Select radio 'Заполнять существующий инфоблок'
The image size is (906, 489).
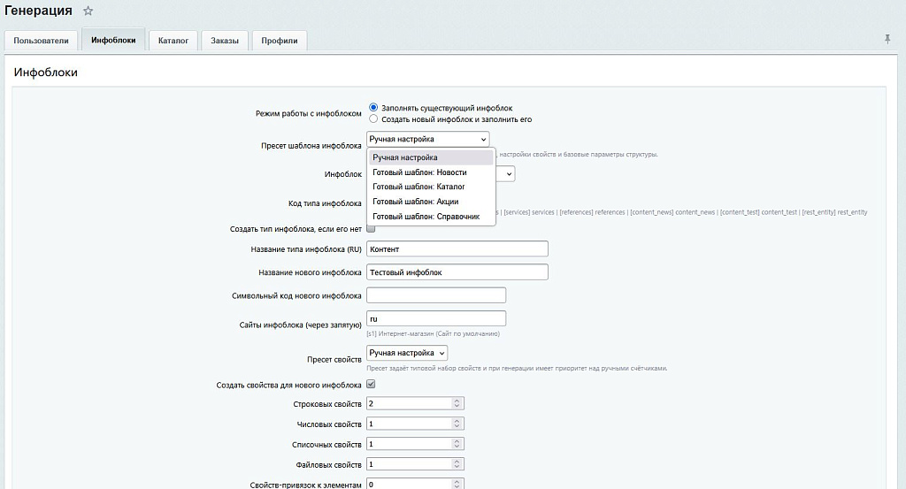(x=373, y=108)
